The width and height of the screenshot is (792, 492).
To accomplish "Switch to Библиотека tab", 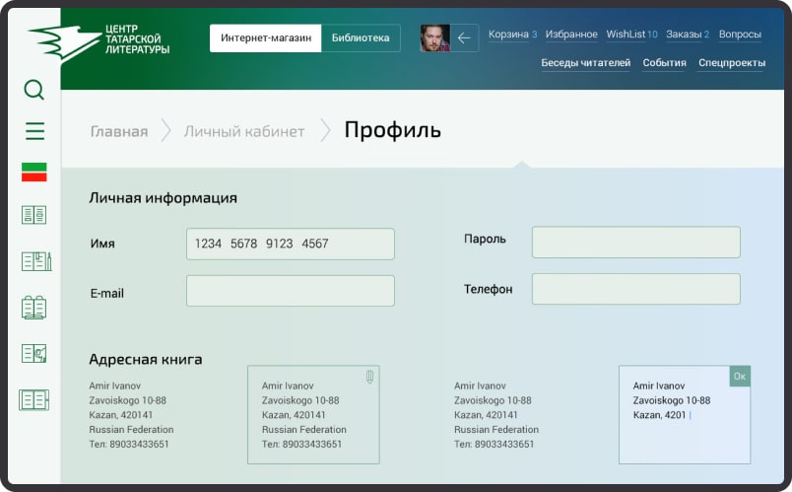I will click(x=361, y=38).
